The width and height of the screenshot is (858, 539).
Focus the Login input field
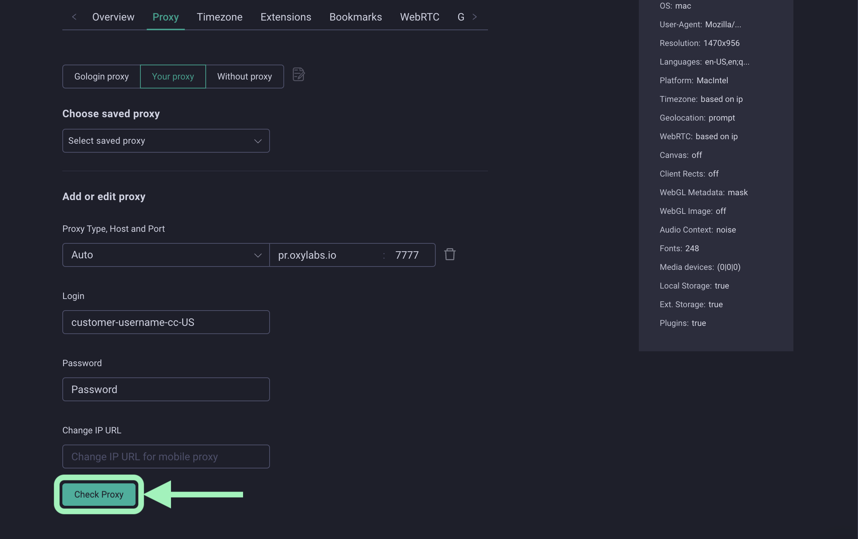coord(166,322)
